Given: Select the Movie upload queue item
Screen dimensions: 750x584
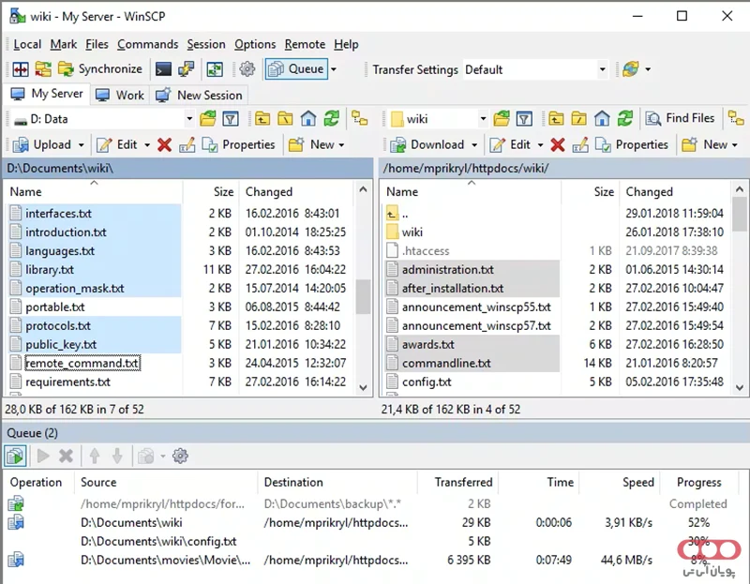Looking at the screenshot, I should [373, 560].
